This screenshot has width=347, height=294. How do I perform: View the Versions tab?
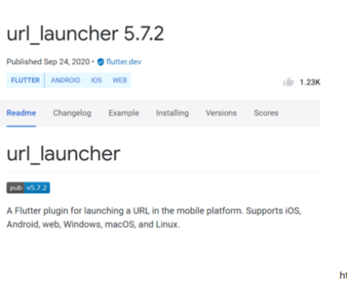(x=221, y=113)
